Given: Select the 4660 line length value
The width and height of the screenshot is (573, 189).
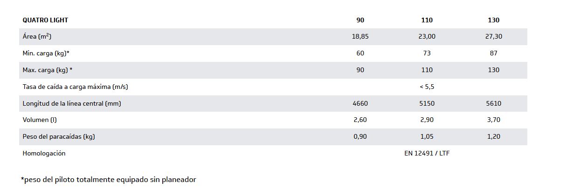Looking at the screenshot, I should [360, 103].
